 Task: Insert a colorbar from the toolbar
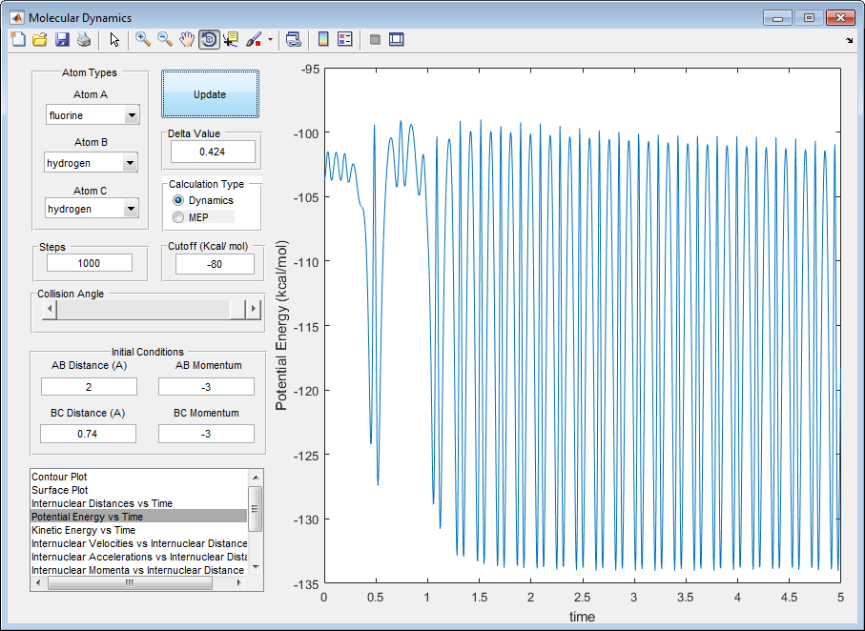pyautogui.click(x=323, y=40)
